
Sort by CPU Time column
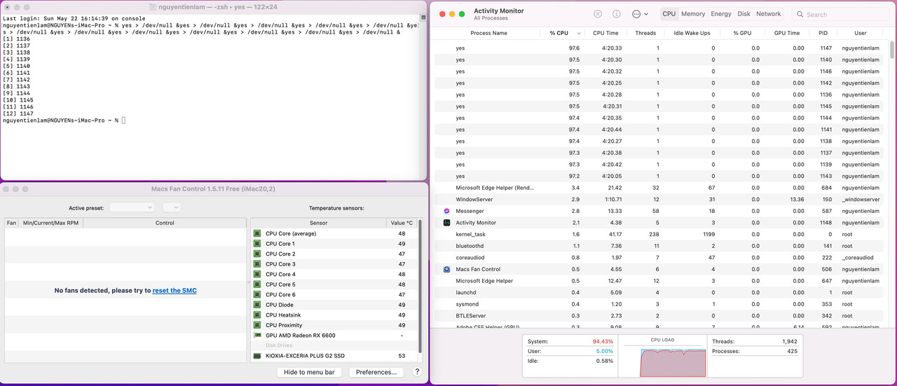coord(605,33)
